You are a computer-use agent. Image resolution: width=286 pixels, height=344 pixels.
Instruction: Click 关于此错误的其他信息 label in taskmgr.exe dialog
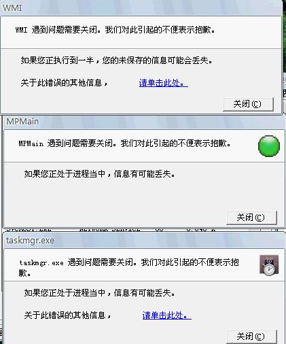pyautogui.click(x=68, y=315)
